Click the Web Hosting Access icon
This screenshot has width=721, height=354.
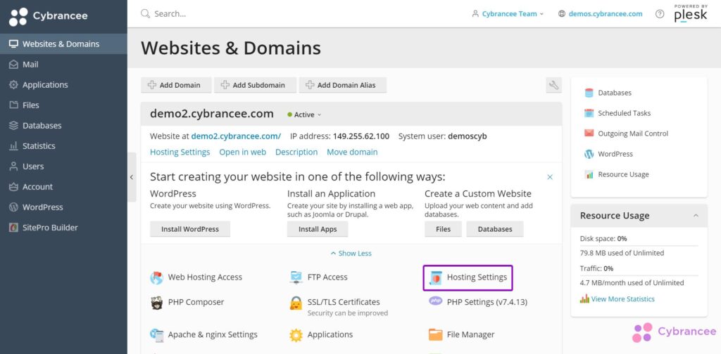[157, 277]
